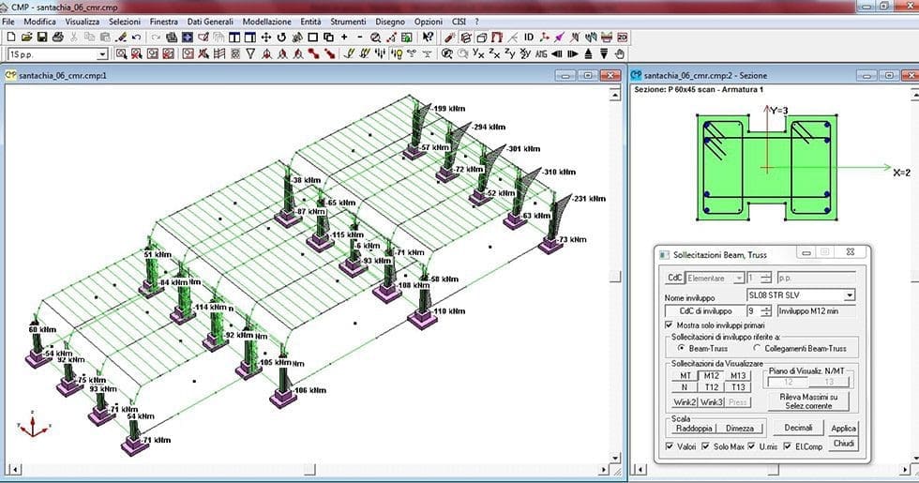Save the model using the floppy disk icon
This screenshot has height=483, width=919.
click(x=41, y=38)
